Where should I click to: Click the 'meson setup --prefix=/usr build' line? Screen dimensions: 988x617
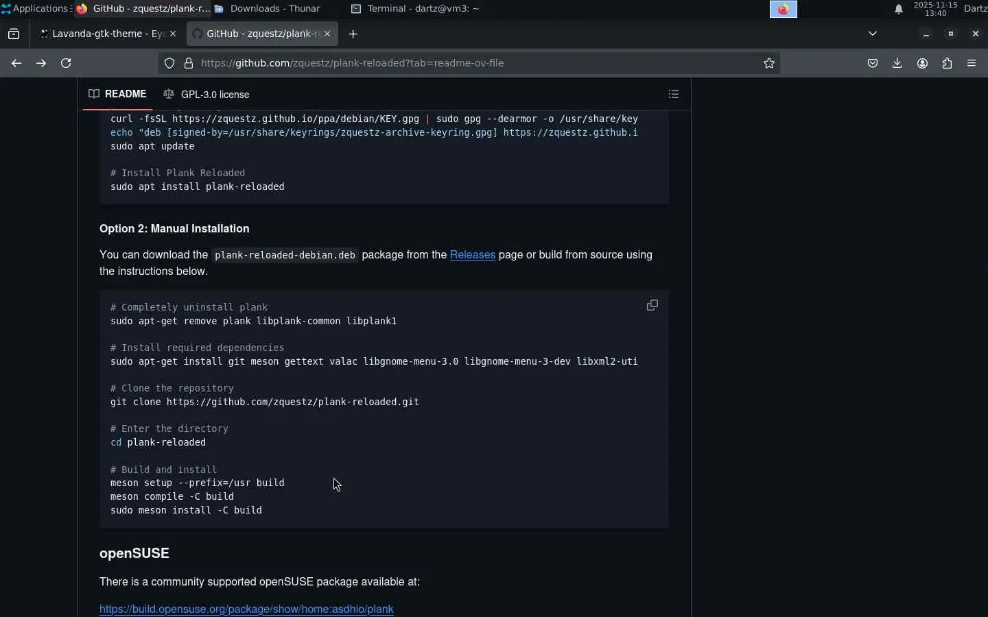[198, 483]
